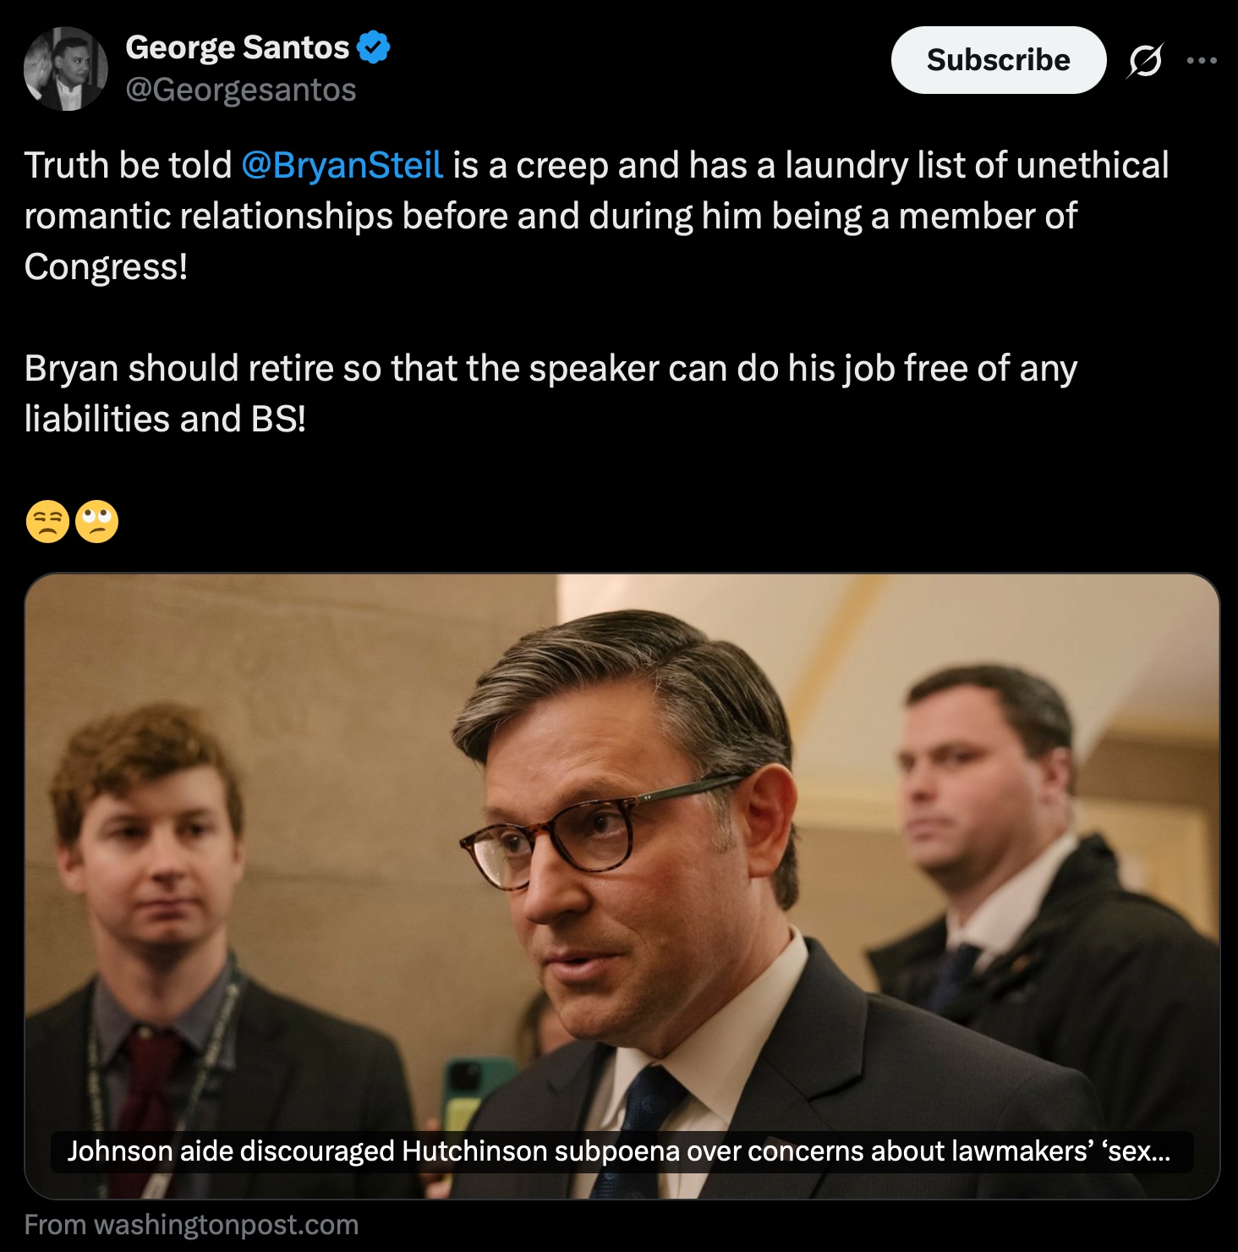Viewport: 1238px width, 1252px height.
Task: Click the blue verified checkmark badge
Action: click(x=373, y=47)
